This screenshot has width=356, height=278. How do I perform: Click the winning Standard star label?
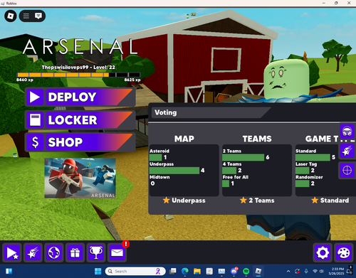tap(330, 201)
